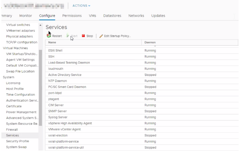Collapse the System section
The image size is (243, 153).
[8, 77]
